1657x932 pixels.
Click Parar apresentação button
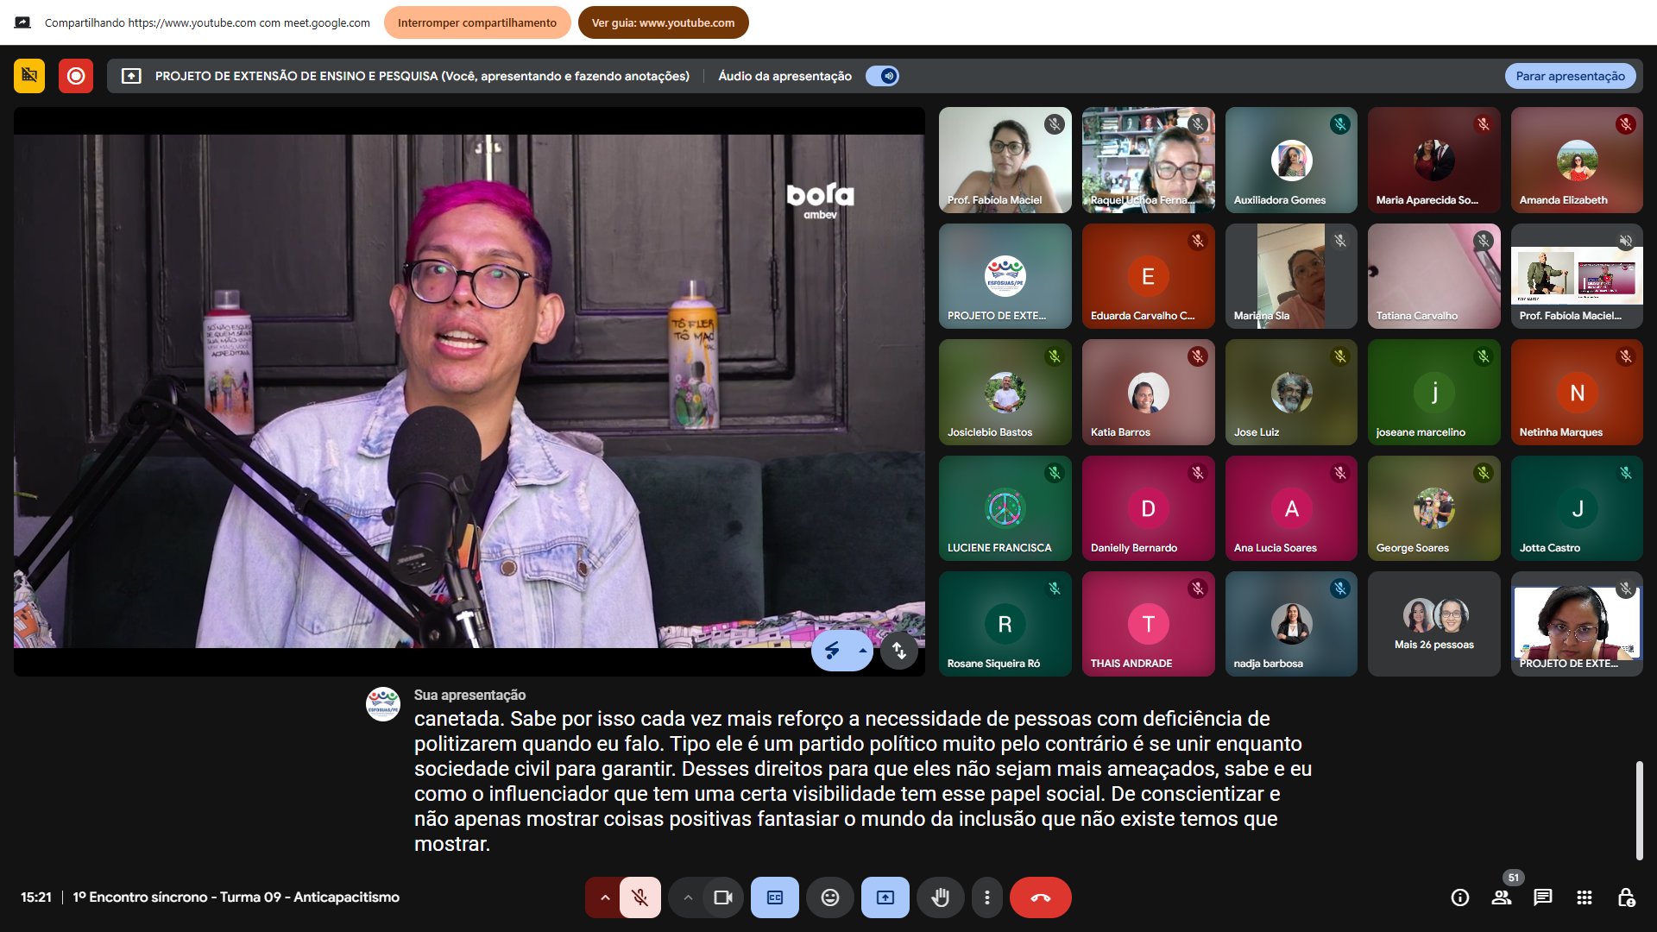tap(1570, 76)
